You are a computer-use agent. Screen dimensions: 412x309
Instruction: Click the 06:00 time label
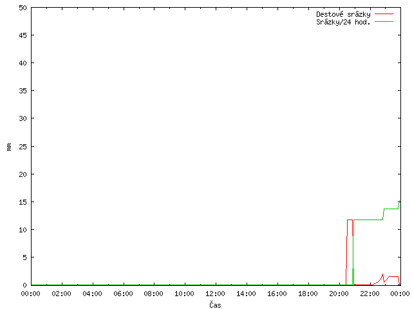pos(123,294)
